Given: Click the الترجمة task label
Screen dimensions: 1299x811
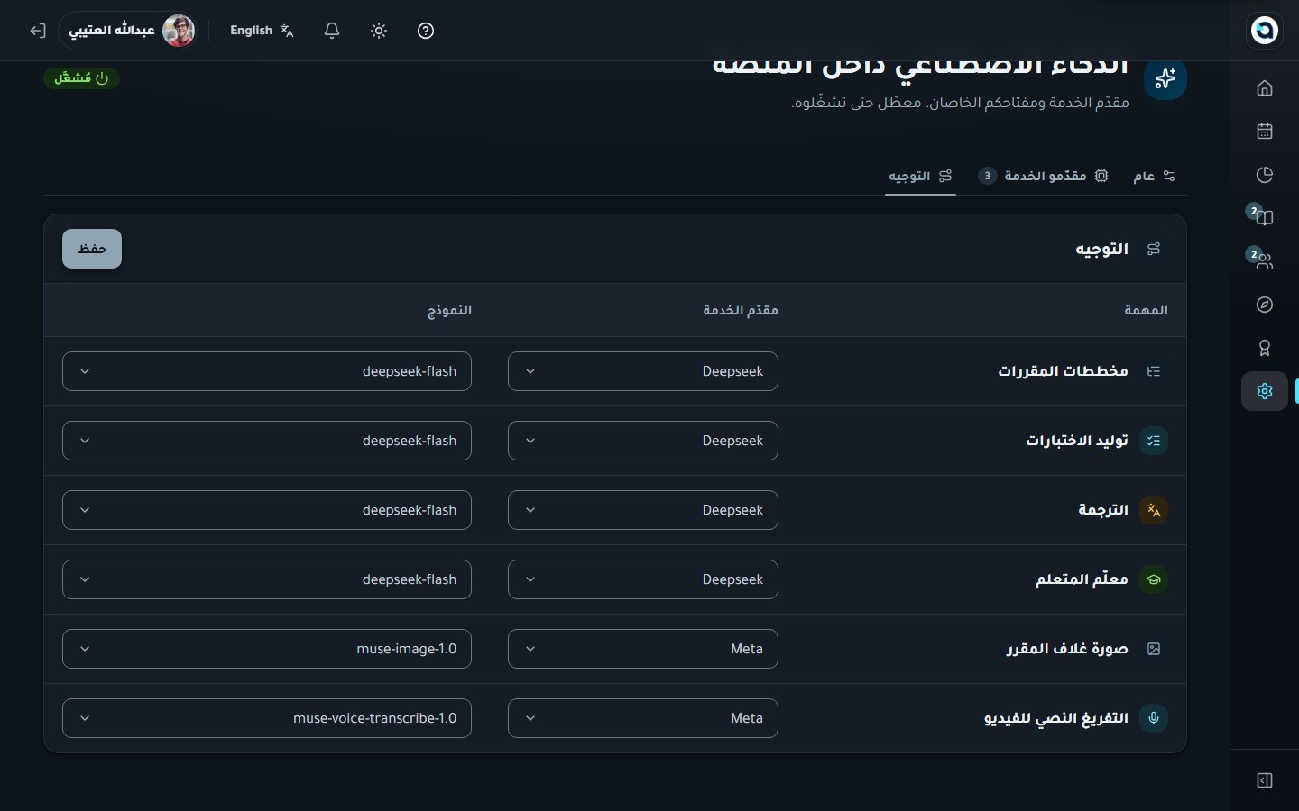Looking at the screenshot, I should (1103, 510).
